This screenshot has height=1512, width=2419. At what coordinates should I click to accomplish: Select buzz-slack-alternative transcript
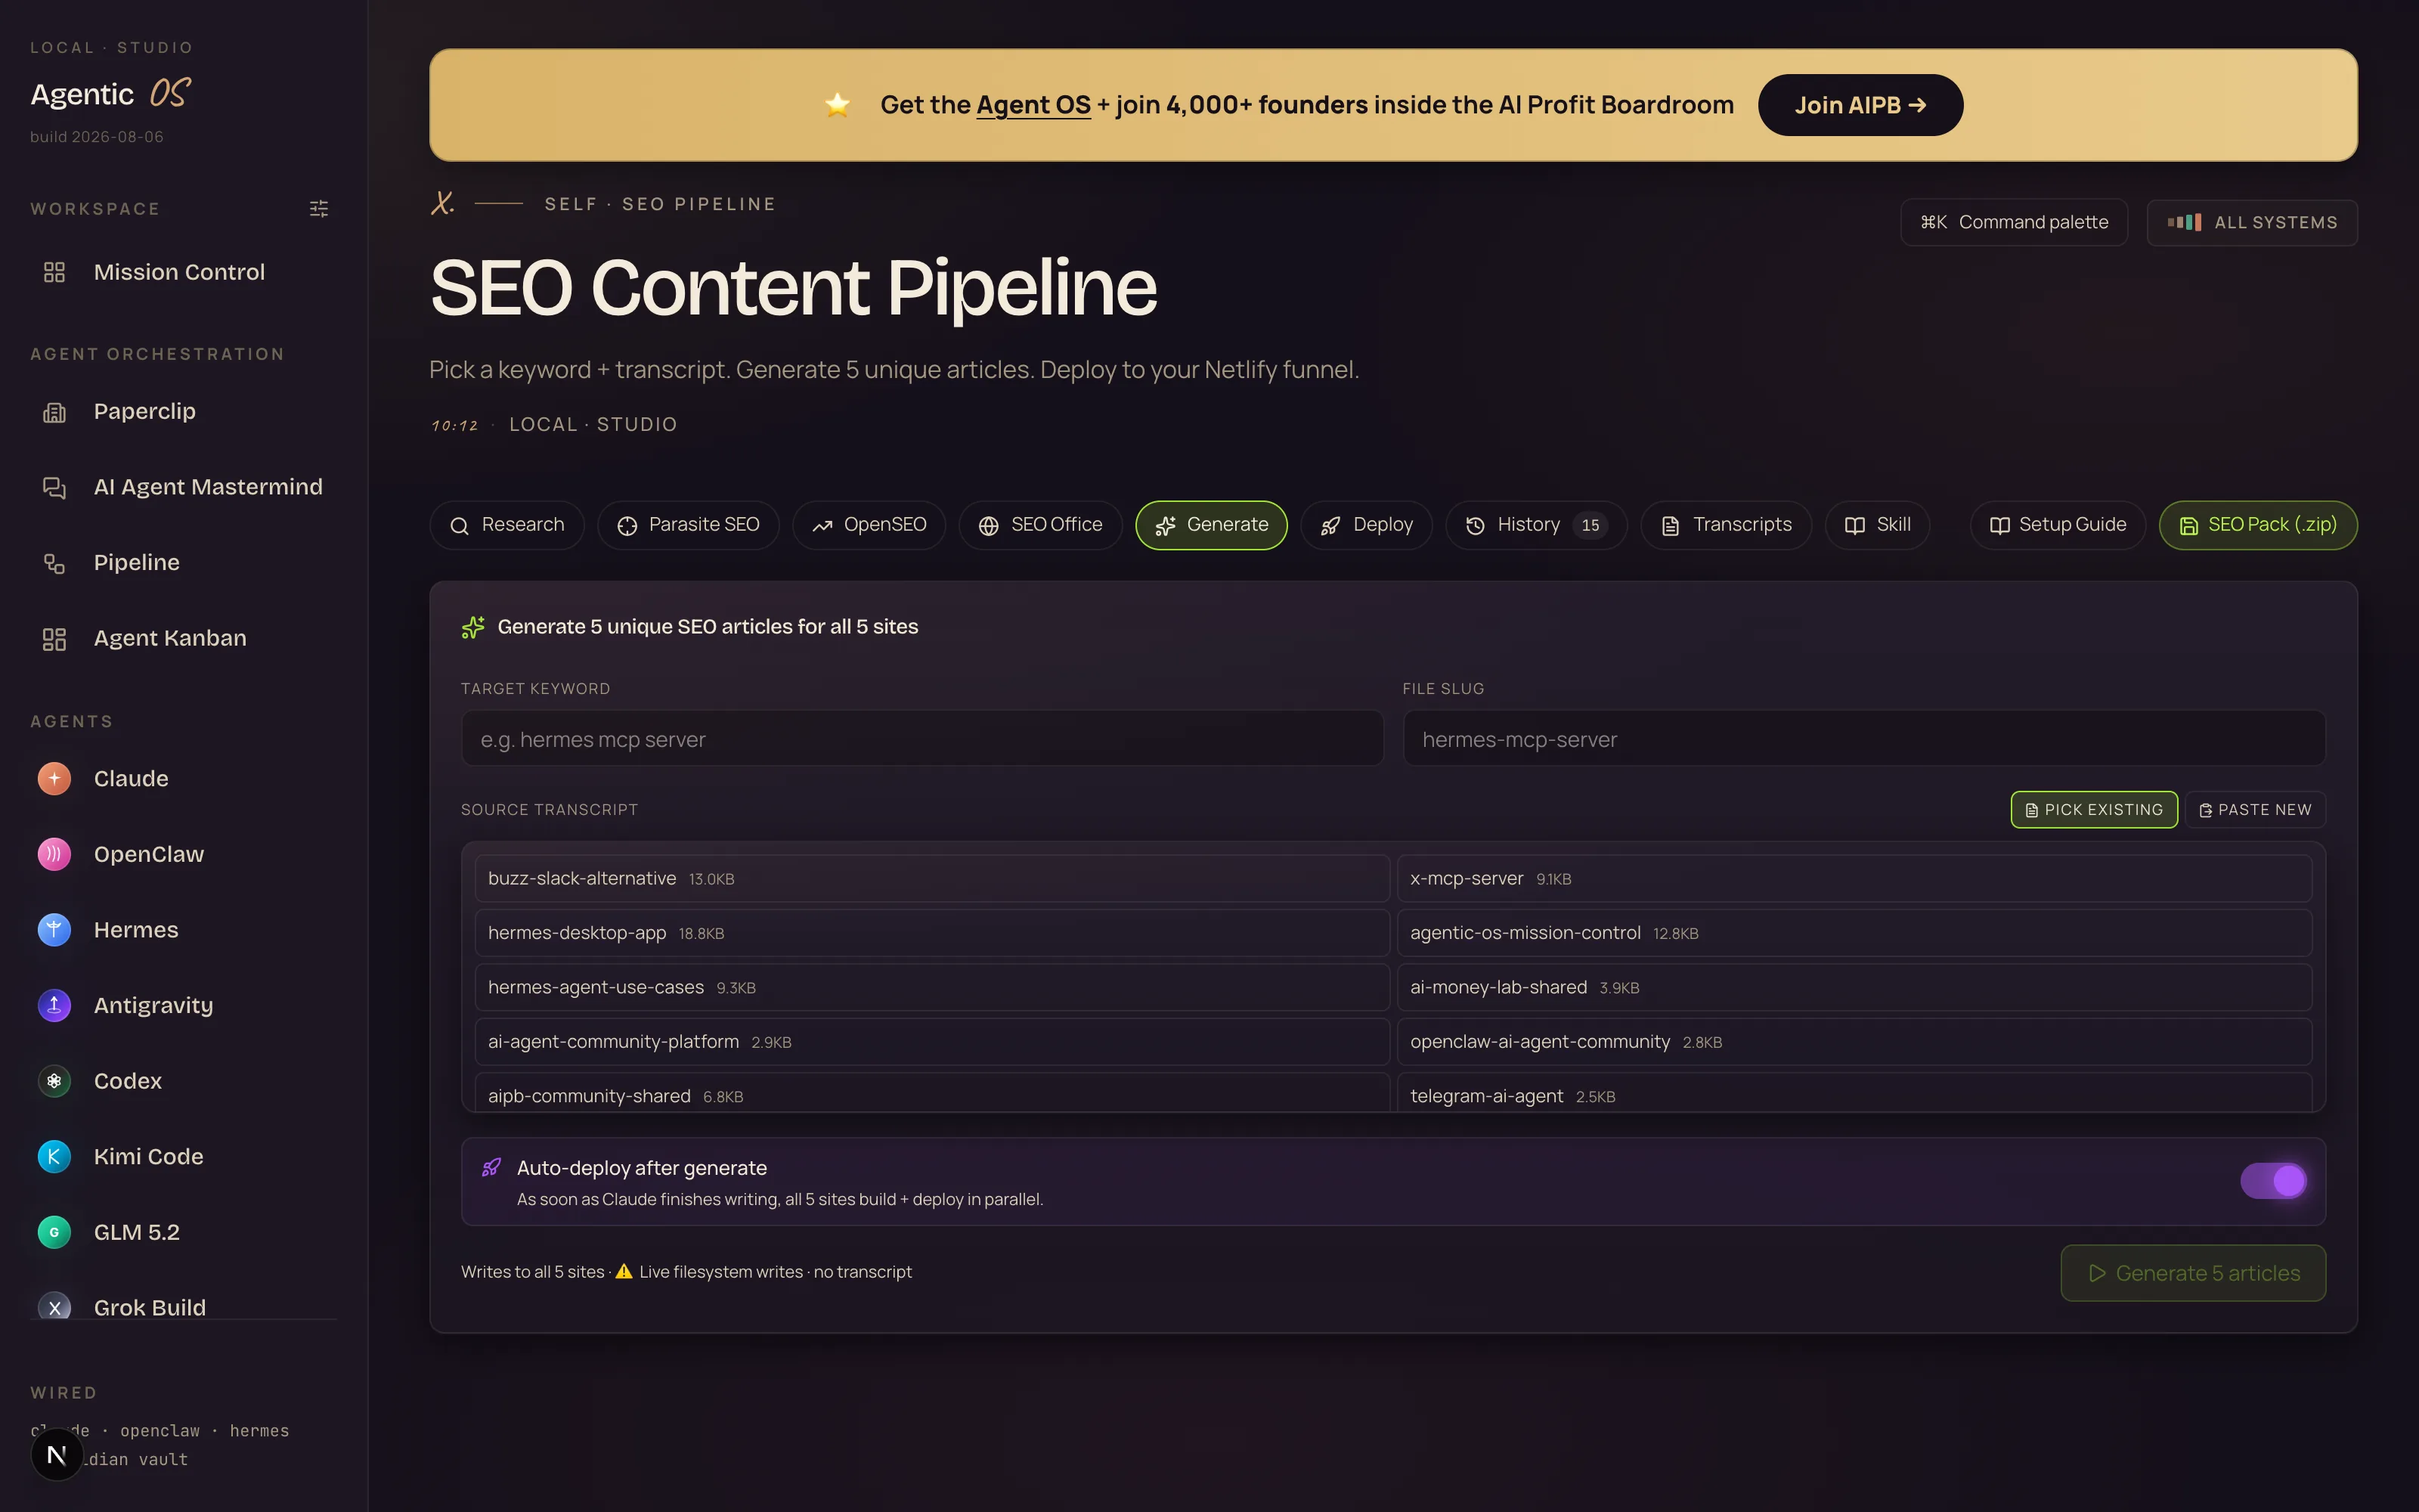(x=931, y=878)
